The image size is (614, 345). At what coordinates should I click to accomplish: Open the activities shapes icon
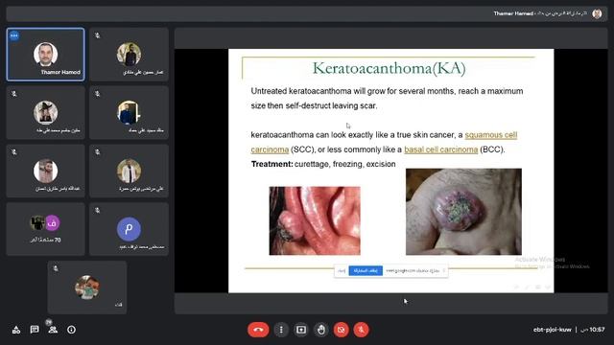pyautogui.click(x=16, y=330)
